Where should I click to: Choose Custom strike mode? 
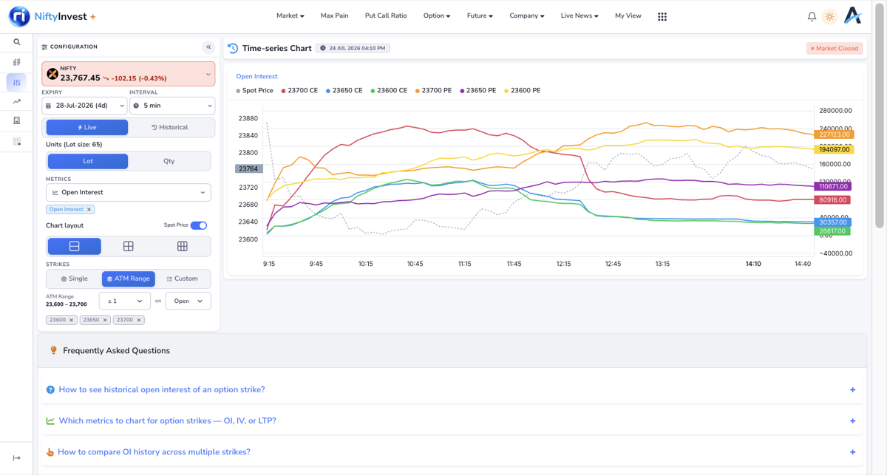tap(183, 278)
